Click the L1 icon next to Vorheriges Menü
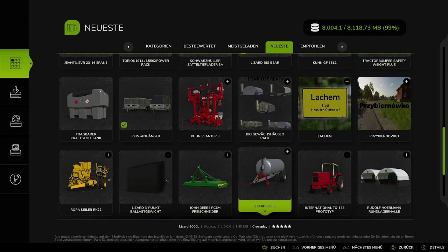Viewport: 448px width, 252px height. tap(295, 247)
